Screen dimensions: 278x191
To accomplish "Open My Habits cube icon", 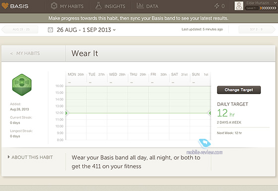I will pos(54,6).
